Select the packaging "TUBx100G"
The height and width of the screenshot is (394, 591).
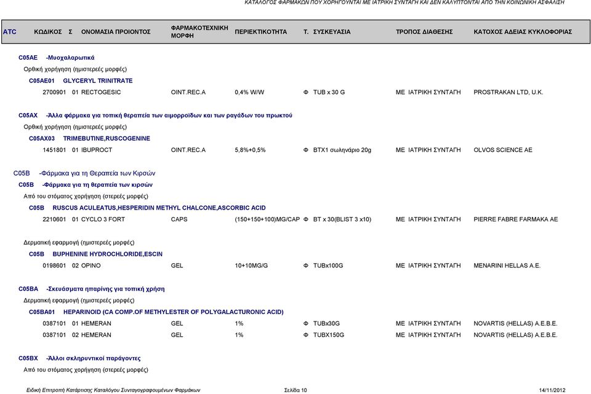[x=328, y=266]
